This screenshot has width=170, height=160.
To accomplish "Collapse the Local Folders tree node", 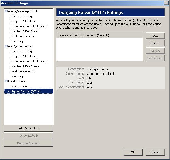I will [x=6, y=81].
